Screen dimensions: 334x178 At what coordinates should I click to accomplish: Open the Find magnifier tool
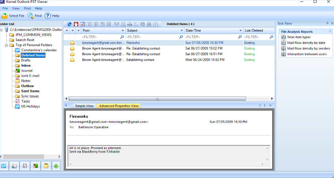[x=30, y=16]
